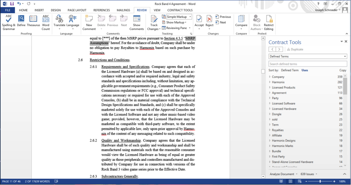Open the Define tool
Image resolution: width=351 pixels, height=185 pixels.
click(21, 21)
